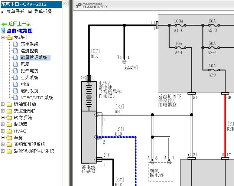Open the 电源 diagram
This screenshot has width=234, height=186.
click(x=25, y=84)
